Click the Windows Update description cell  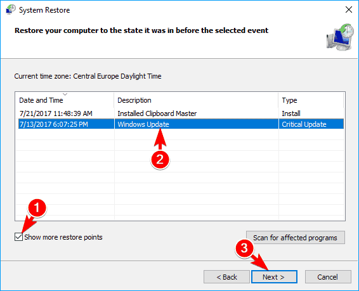pyautogui.click(x=196, y=124)
